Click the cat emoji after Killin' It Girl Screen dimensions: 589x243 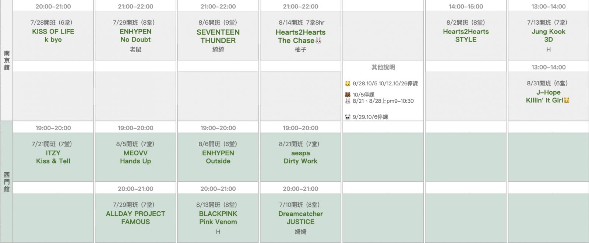tap(567, 100)
